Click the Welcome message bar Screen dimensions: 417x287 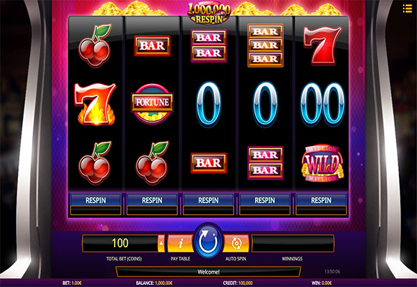pyautogui.click(x=208, y=272)
